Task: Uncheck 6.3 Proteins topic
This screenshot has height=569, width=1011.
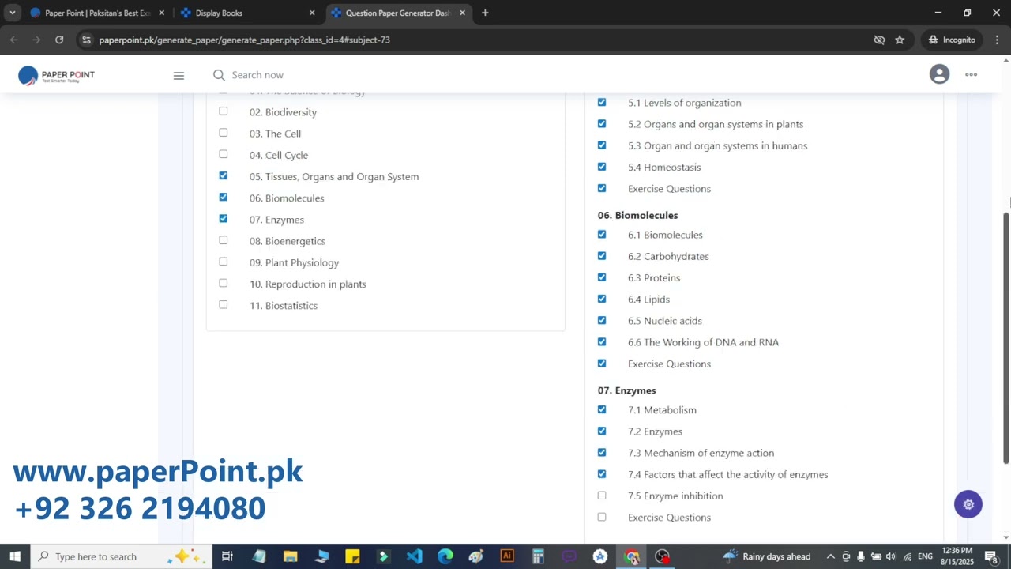Action: pyautogui.click(x=602, y=277)
